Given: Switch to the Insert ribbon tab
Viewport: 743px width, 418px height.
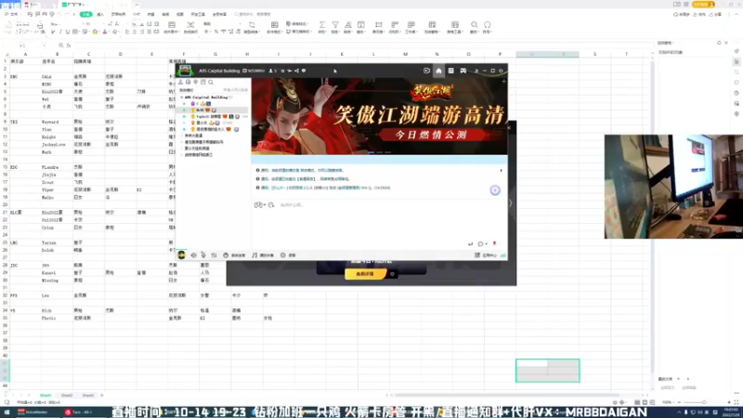Looking at the screenshot, I should (100, 15).
